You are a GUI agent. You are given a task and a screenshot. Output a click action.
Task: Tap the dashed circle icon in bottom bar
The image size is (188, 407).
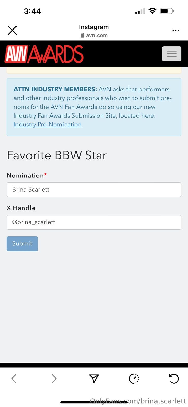[x=134, y=379]
